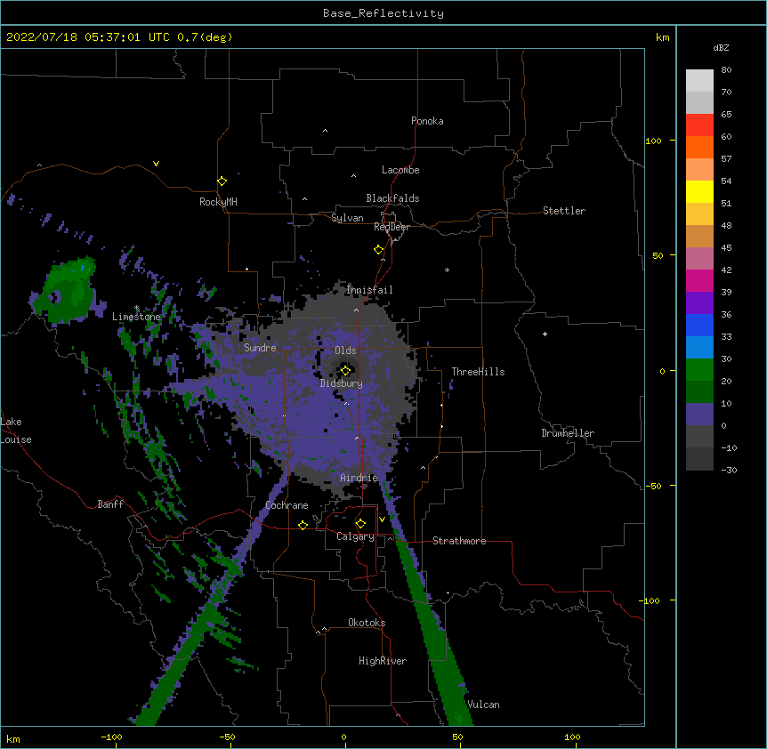Click the Didsbury label
Viewport: 767px width, 749px height.
(342, 383)
